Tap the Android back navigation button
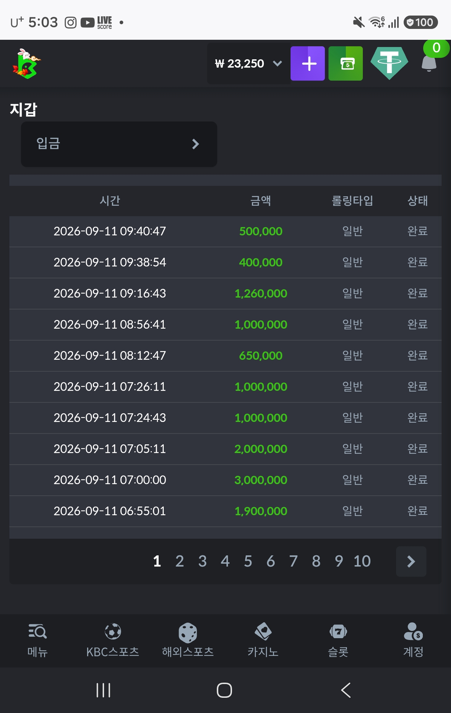The image size is (451, 713). coord(346,690)
